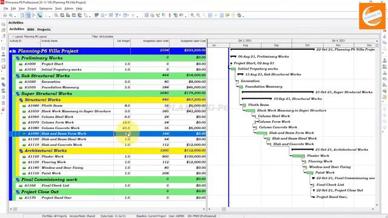Click the Assign Predecessors icon in the right sidebar

(x=384, y=79)
